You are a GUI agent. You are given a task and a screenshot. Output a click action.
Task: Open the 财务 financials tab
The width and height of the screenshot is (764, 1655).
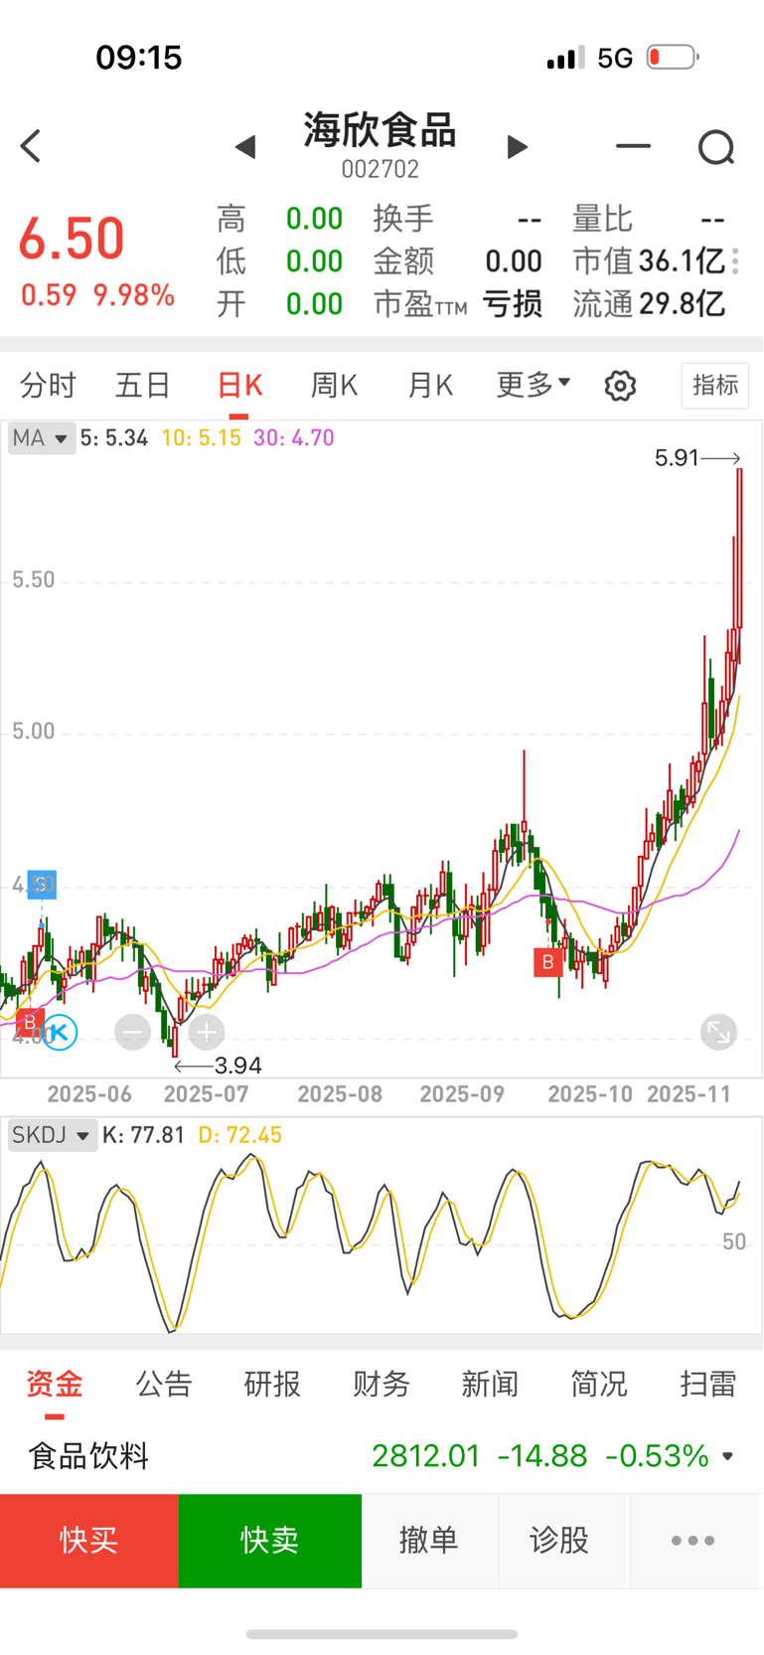click(382, 1384)
